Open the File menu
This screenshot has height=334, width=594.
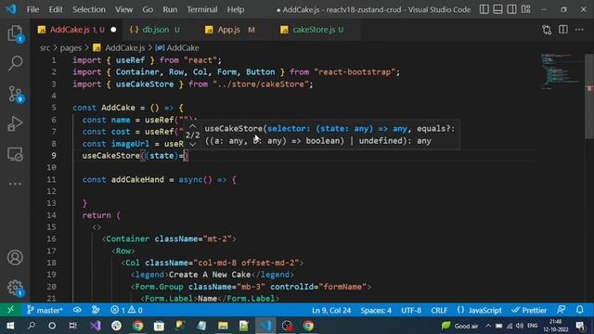coord(32,9)
